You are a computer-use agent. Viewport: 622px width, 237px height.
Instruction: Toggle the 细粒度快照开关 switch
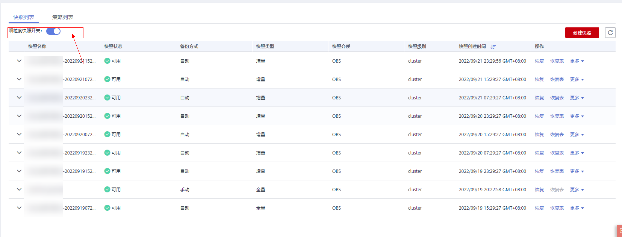53,31
